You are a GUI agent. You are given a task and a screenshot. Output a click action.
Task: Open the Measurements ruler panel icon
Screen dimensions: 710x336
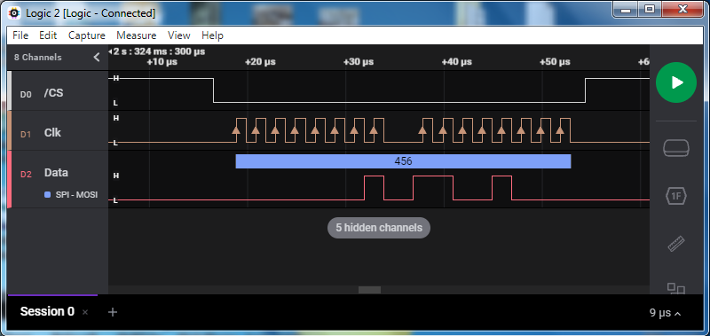676,244
